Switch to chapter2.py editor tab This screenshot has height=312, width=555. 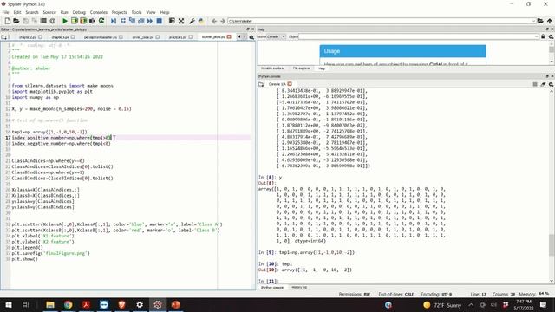pyautogui.click(x=27, y=36)
